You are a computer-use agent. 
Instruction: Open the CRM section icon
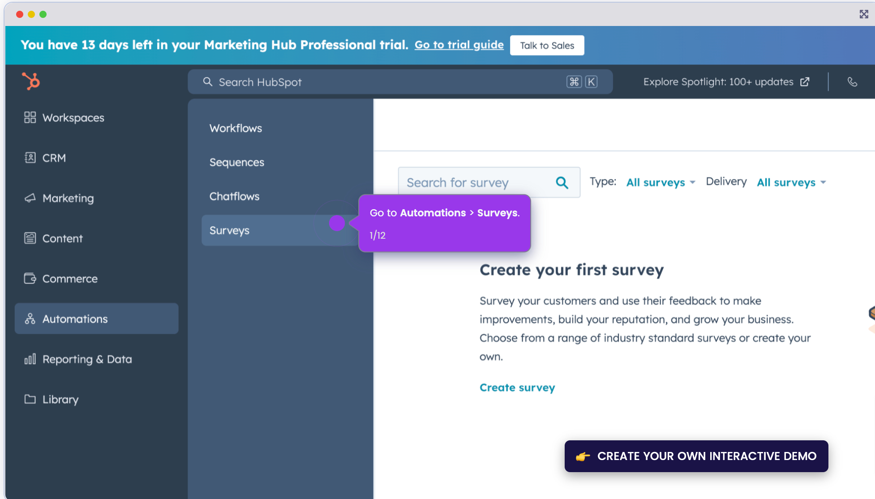click(x=30, y=158)
